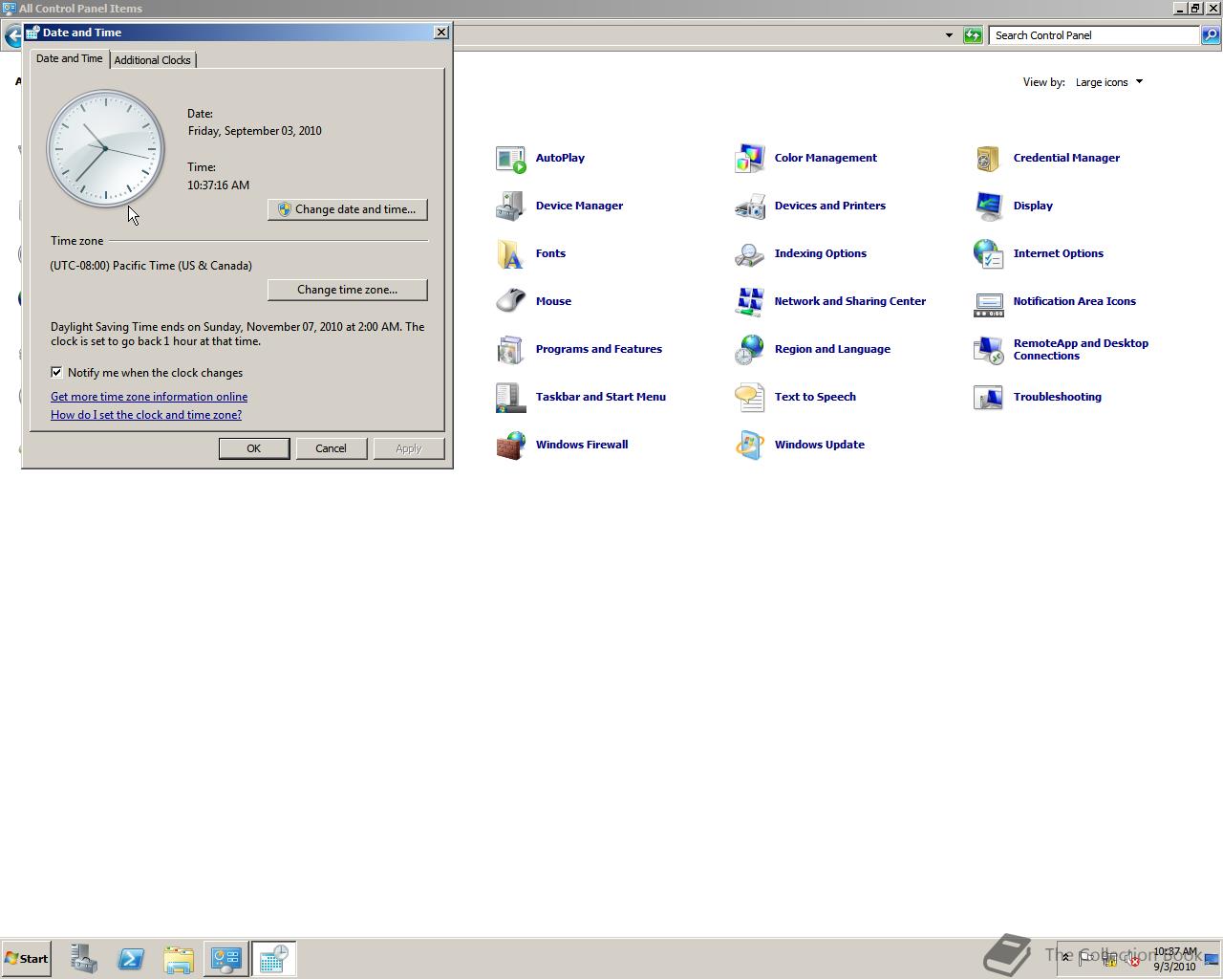Switch to the Additional Clocks tab
Screen dimensions: 1223x979
click(x=153, y=60)
